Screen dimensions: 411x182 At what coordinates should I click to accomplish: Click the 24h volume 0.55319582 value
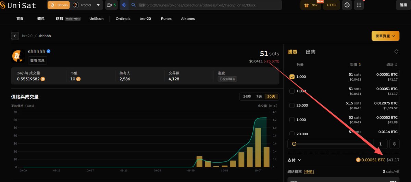coord(28,79)
